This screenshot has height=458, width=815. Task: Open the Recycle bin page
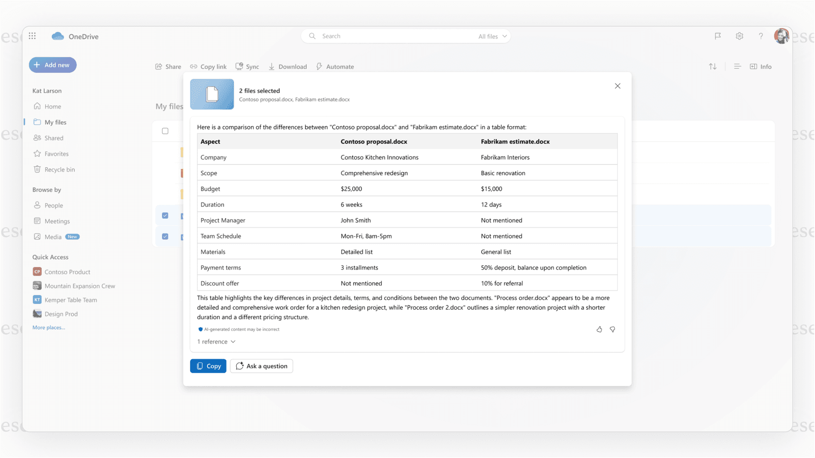pos(59,169)
